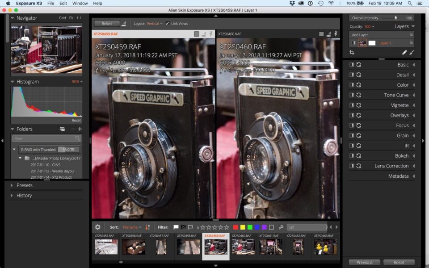429x268 pixels.
Task: Open macOS Spotlight search
Action: pyautogui.click(x=410, y=3)
